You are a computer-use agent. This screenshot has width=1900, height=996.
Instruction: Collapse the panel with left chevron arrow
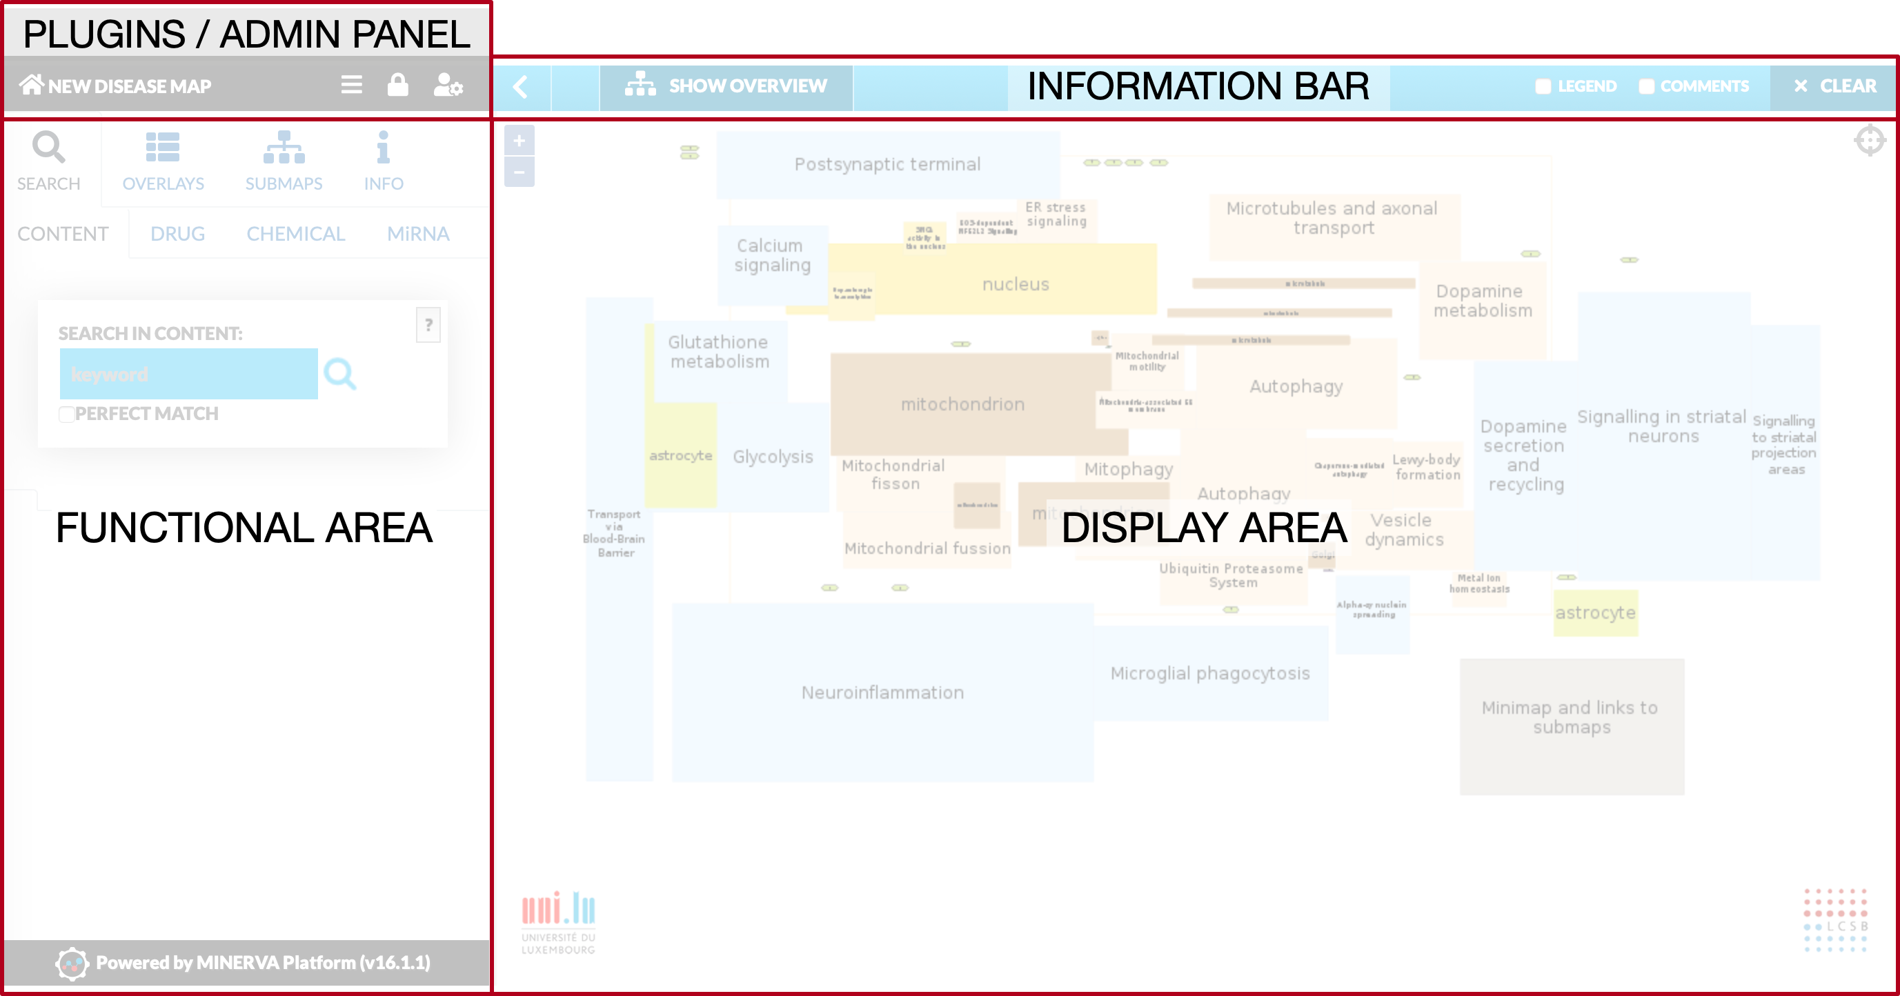(521, 87)
